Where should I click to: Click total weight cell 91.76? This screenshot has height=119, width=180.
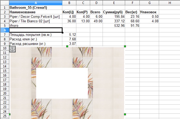[x=132, y=26]
